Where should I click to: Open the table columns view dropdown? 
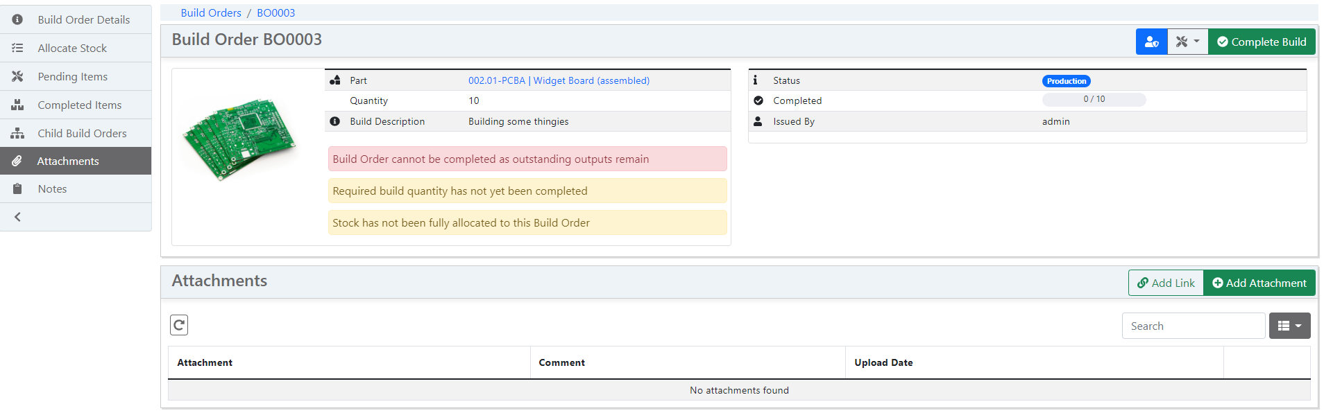(1289, 326)
